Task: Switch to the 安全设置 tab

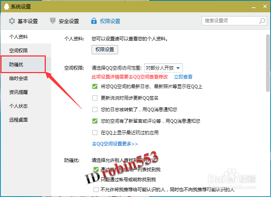Action: click(64, 21)
